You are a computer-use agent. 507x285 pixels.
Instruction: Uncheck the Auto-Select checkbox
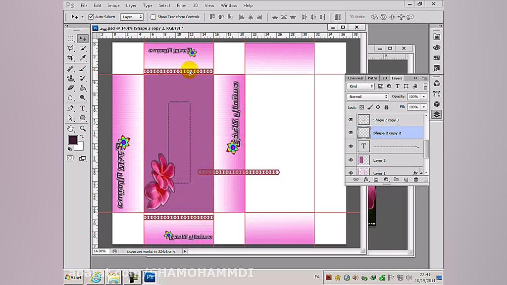pyautogui.click(x=91, y=17)
